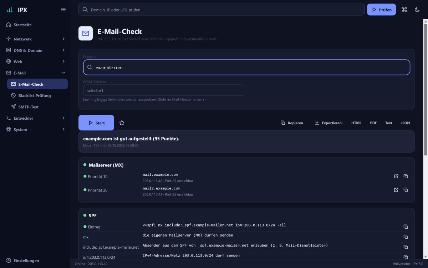Export results as HTML
Screen dimensions: 428x268
pos(356,123)
